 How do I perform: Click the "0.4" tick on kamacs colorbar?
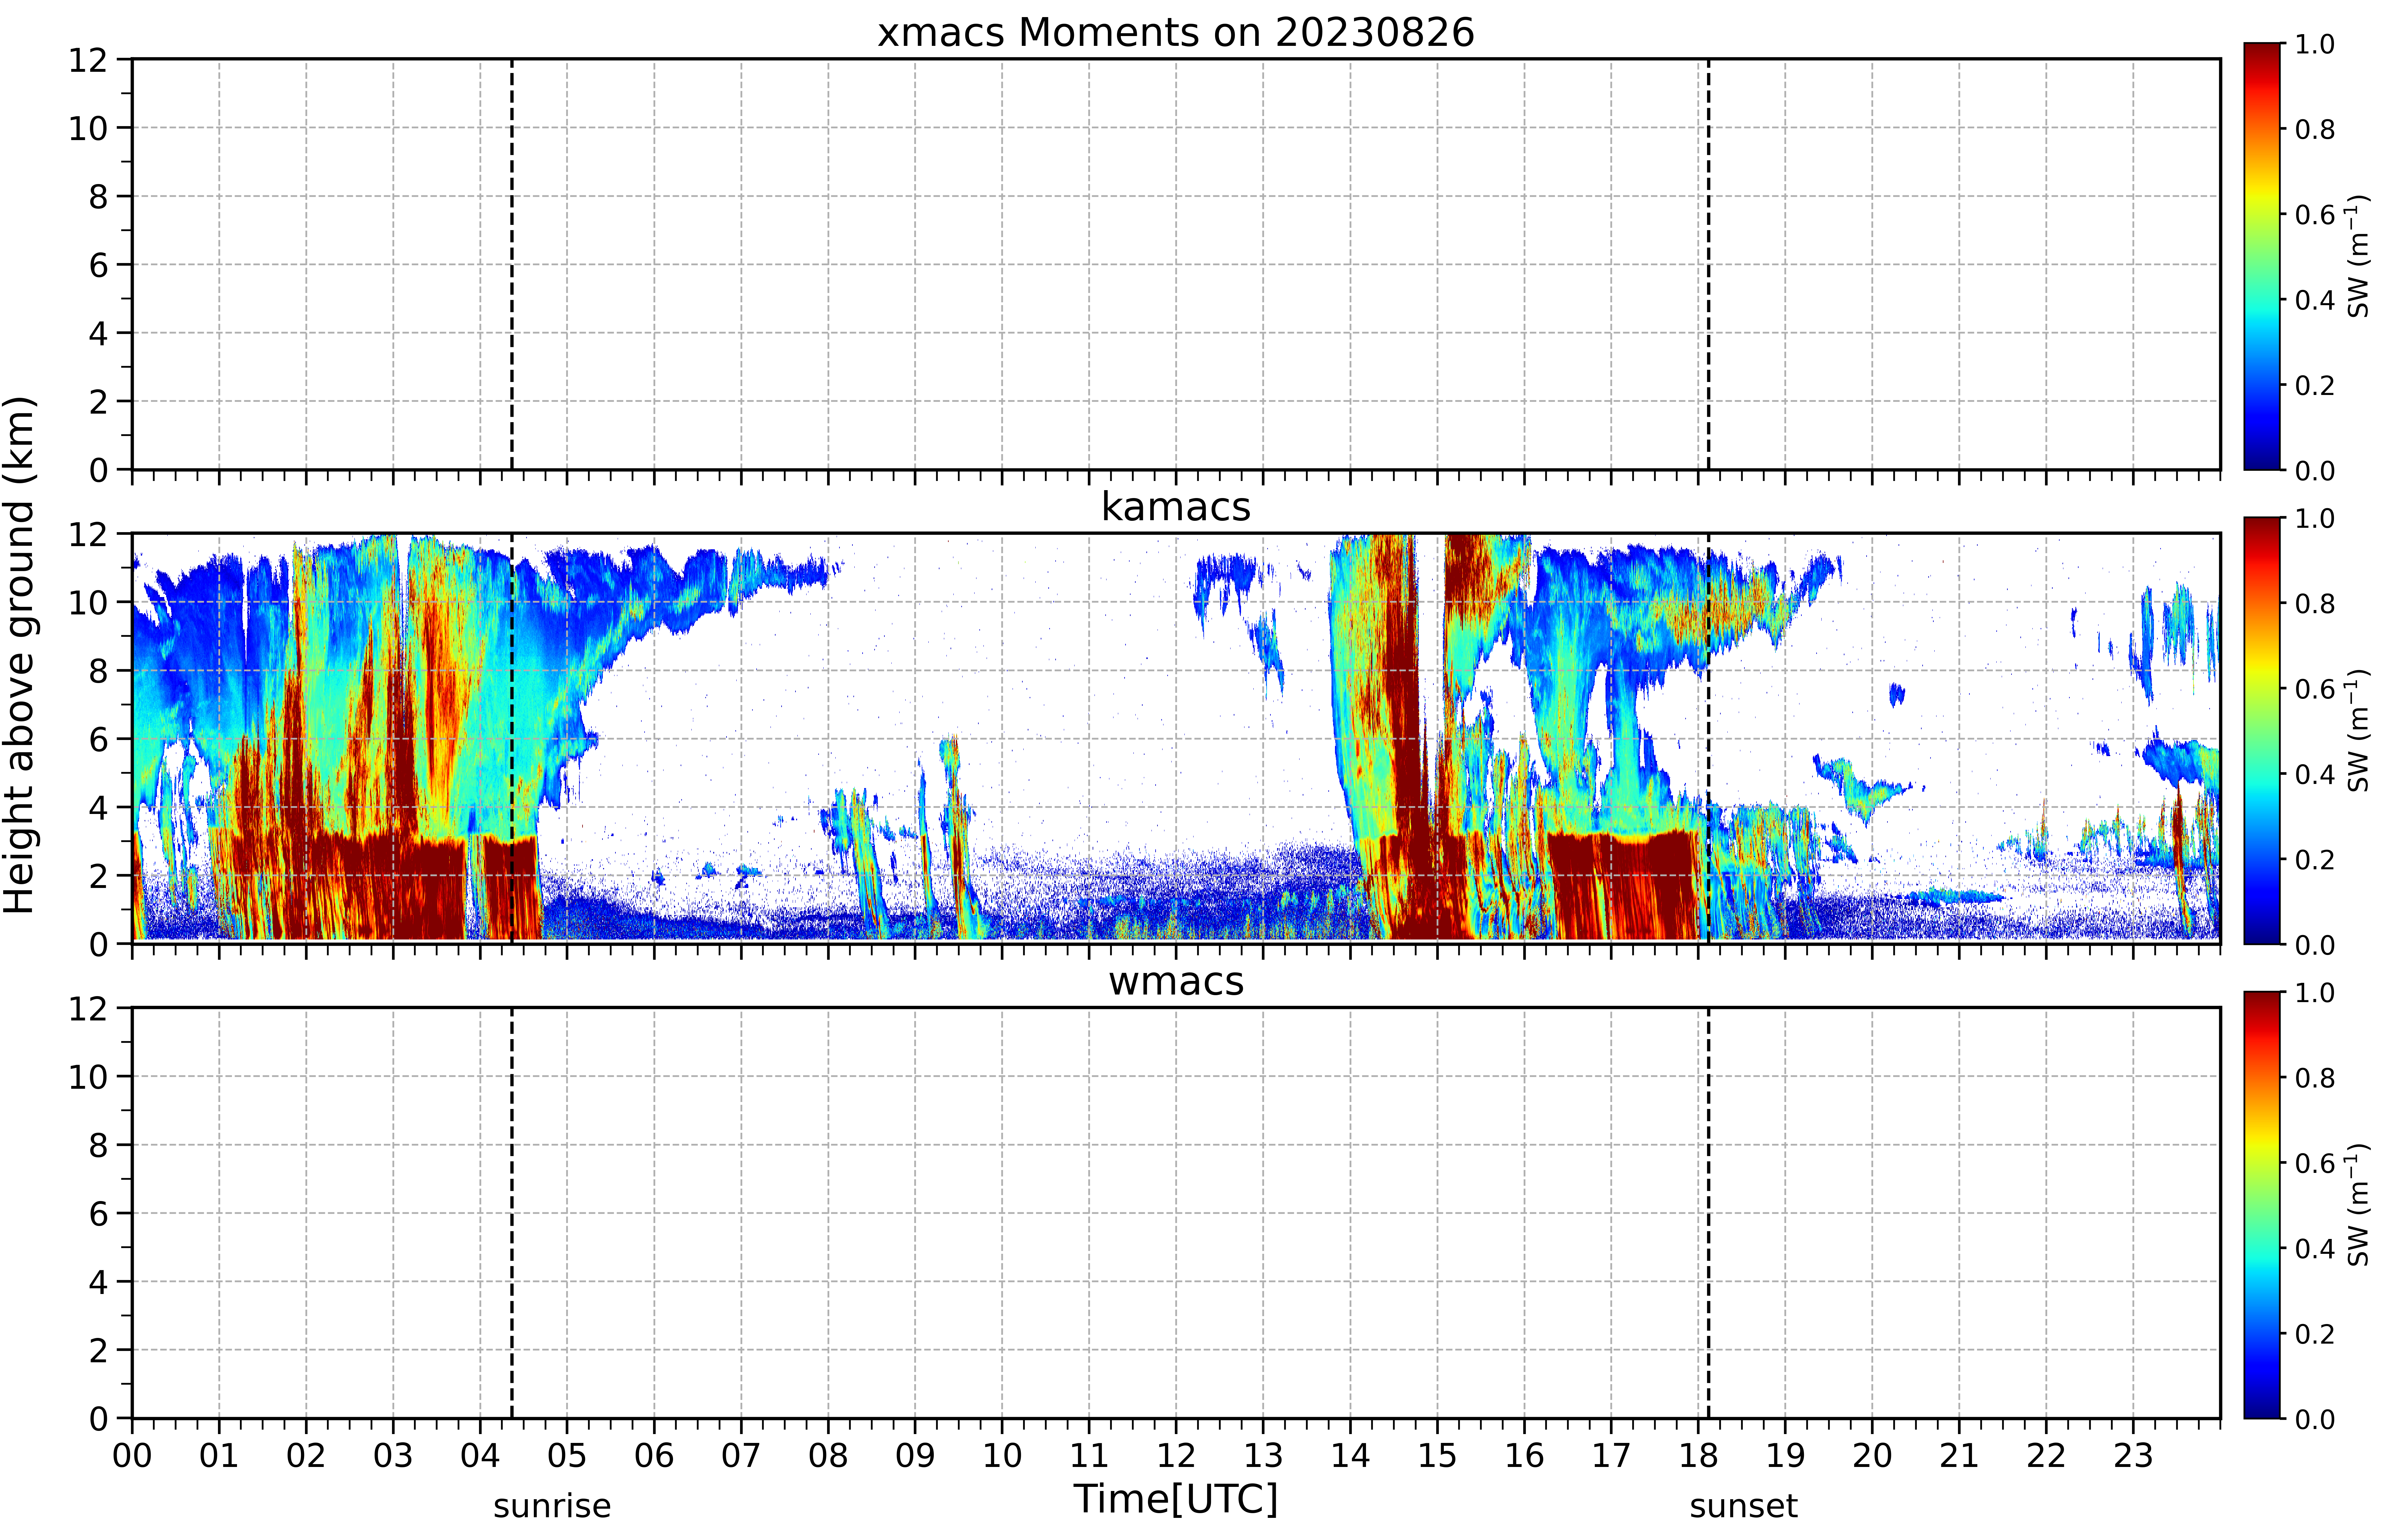[2315, 774]
